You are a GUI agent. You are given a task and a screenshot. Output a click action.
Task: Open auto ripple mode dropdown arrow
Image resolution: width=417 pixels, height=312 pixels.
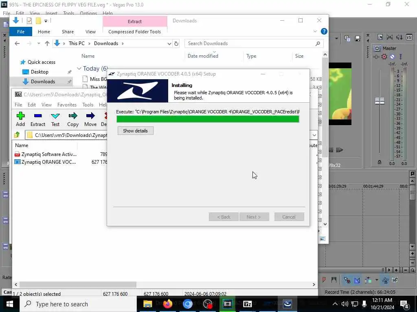click(x=377, y=280)
